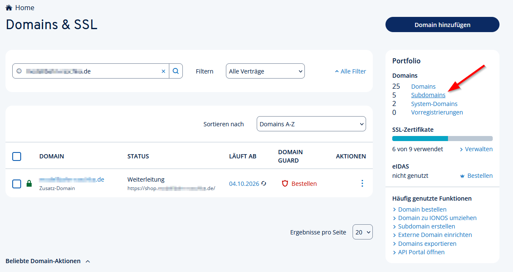Click the Home icon in breadcrumb
Screen dimensions: 513x272
coord(9,8)
